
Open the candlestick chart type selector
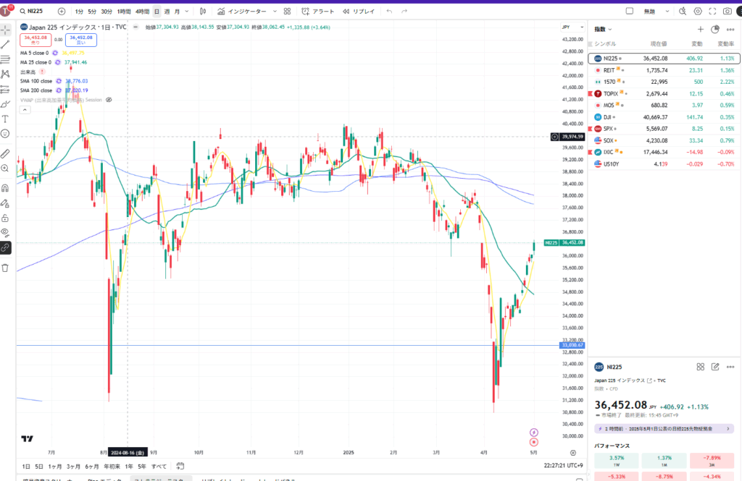tap(203, 12)
